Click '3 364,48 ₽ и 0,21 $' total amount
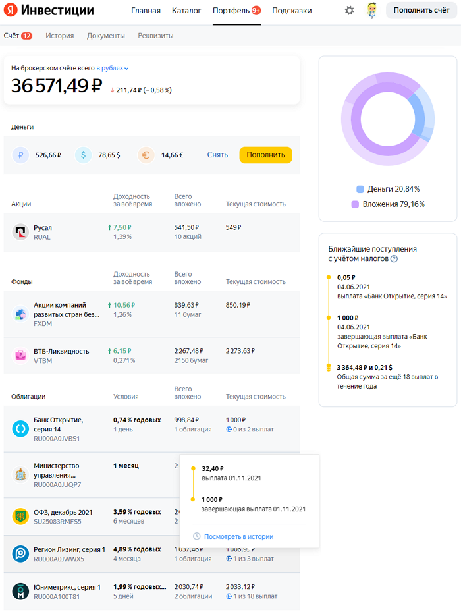Image resolution: width=461 pixels, height=612 pixels. pos(365,368)
